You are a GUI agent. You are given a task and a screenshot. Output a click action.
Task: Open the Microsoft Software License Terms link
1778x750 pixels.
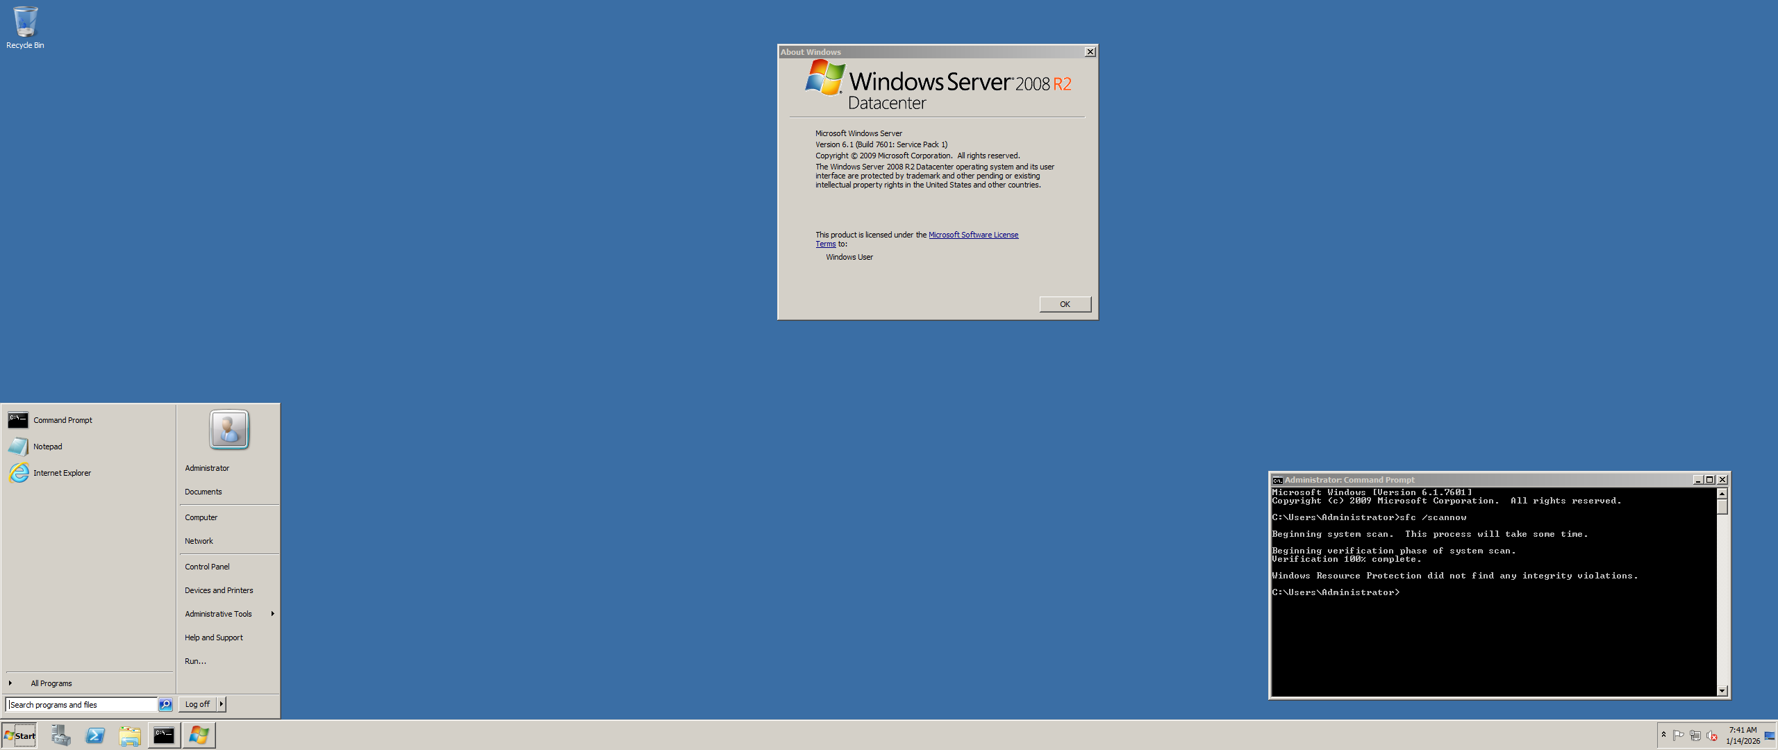click(972, 235)
